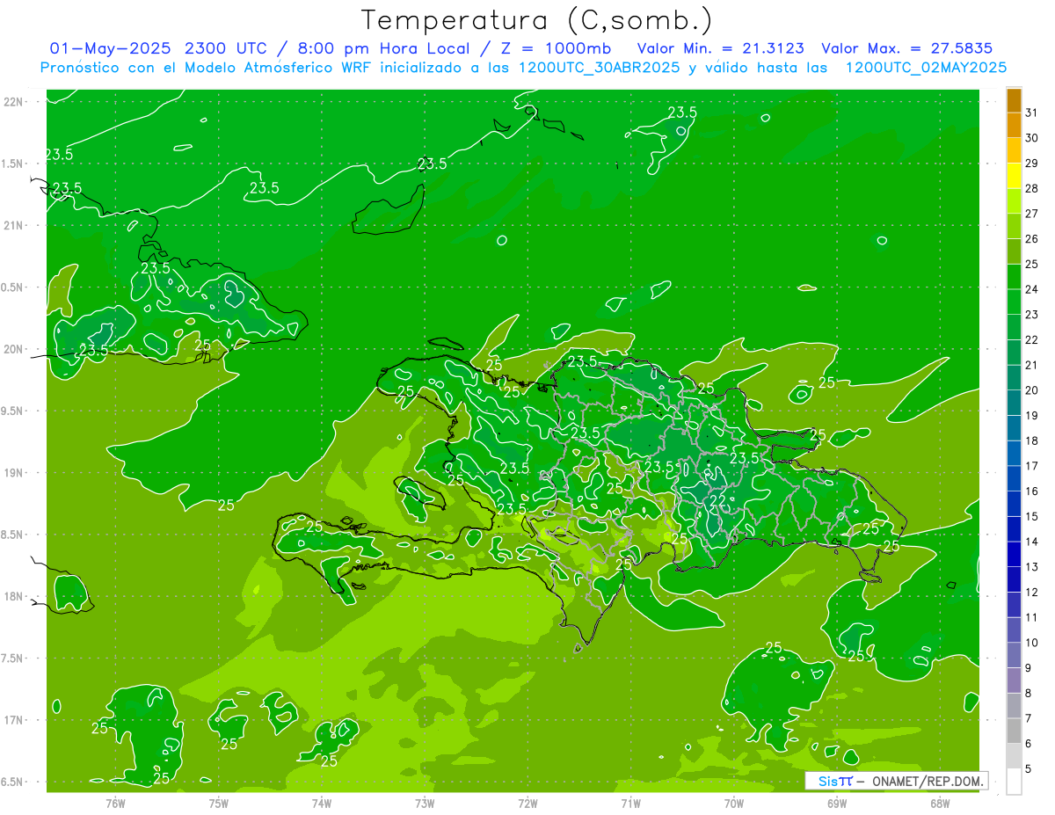Click the 21N latitude axis label
The image size is (1055, 815).
click(15, 226)
